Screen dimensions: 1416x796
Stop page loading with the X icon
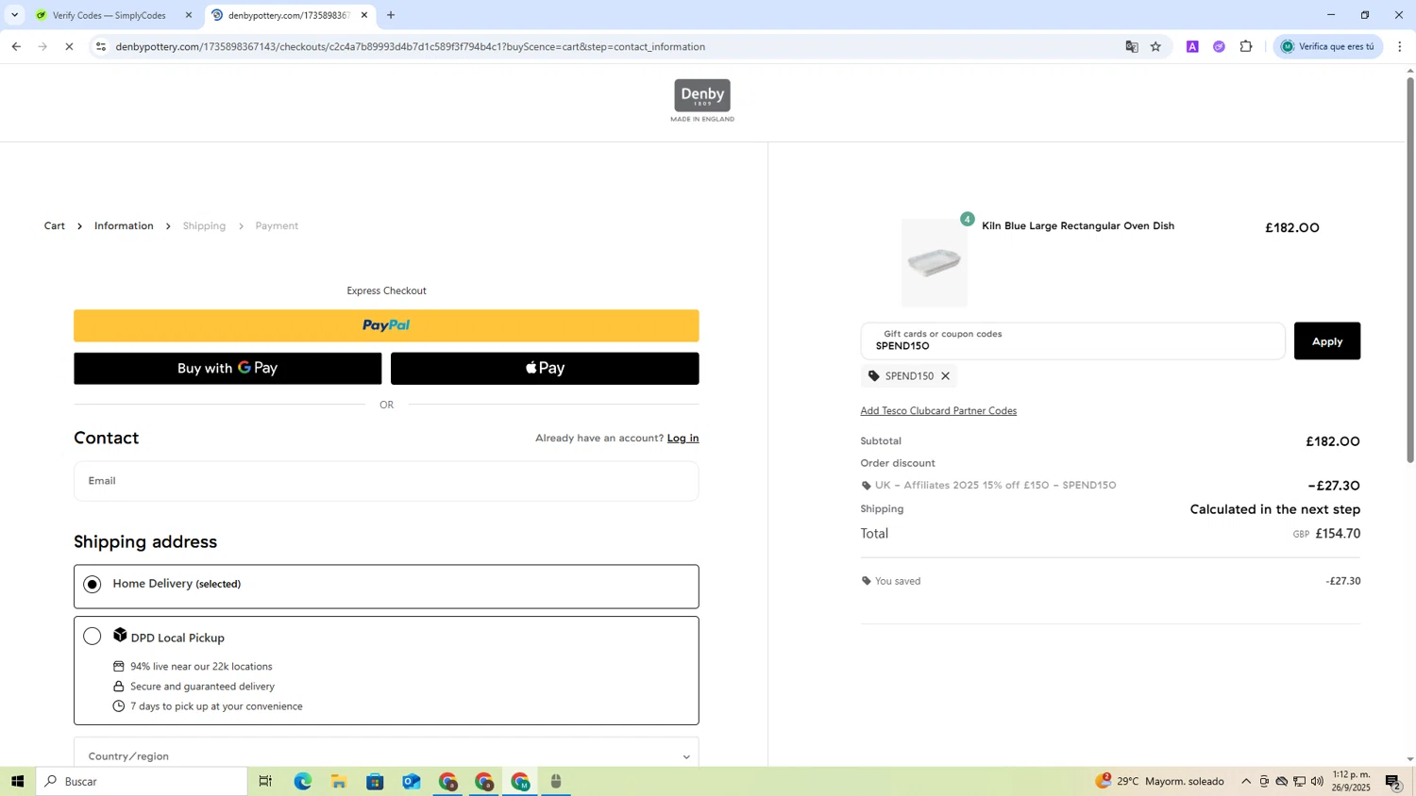click(x=69, y=46)
